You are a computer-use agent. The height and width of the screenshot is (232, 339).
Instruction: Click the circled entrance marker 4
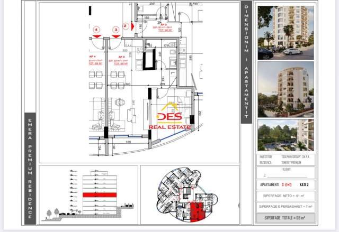pyautogui.click(x=96, y=30)
